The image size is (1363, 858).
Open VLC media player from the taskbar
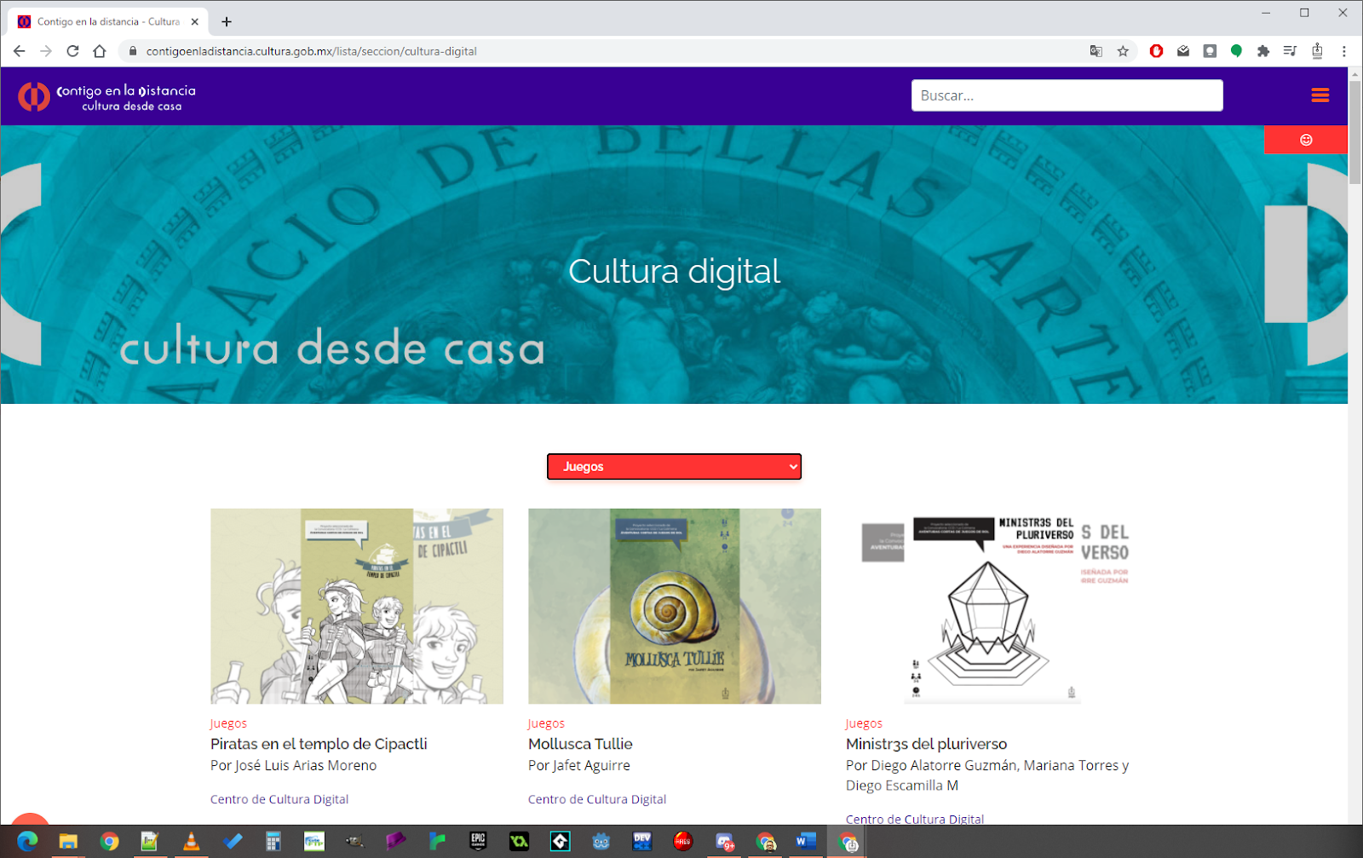point(192,842)
